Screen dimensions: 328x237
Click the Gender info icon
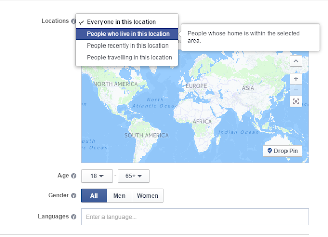click(74, 195)
